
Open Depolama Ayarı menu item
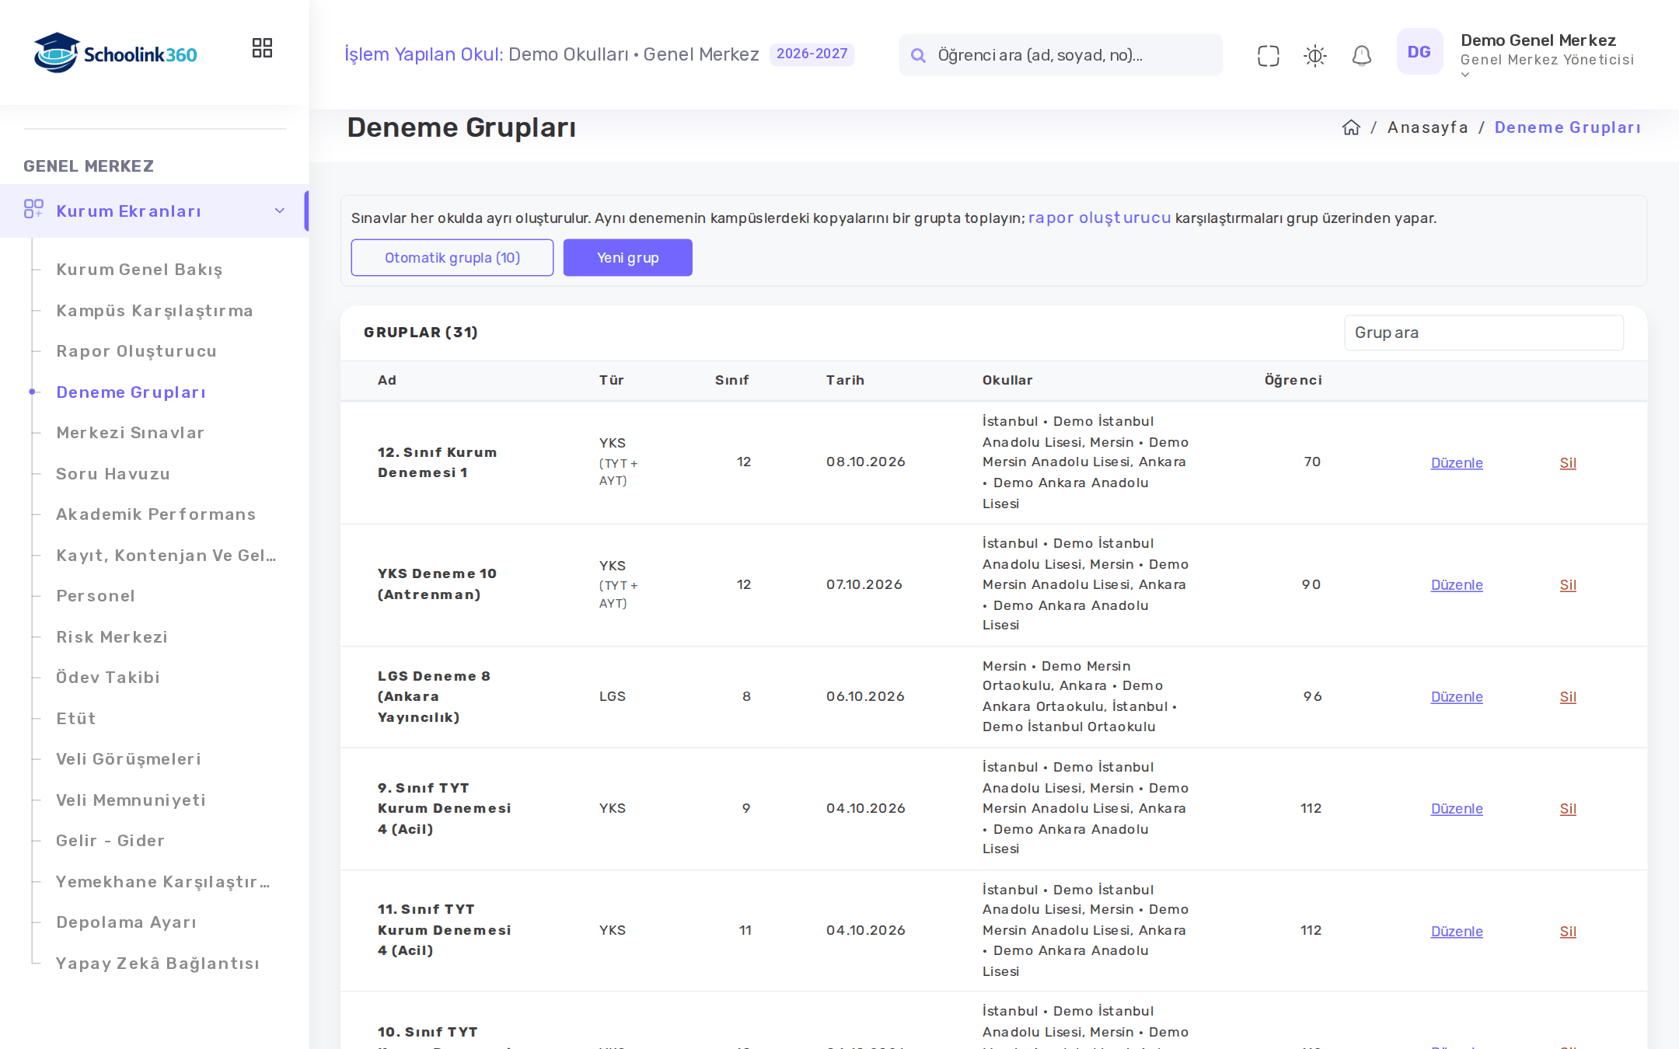(x=126, y=922)
